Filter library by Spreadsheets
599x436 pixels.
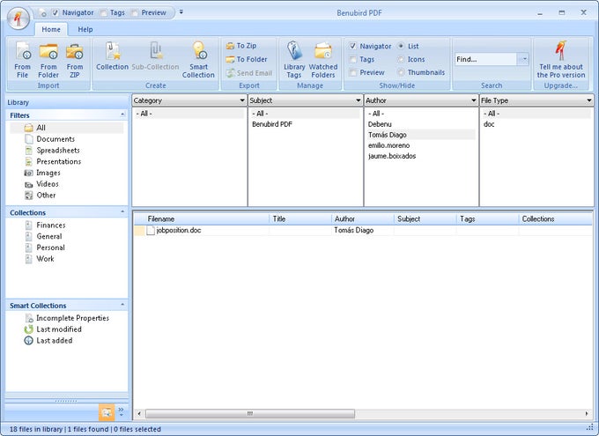pyautogui.click(x=52, y=150)
